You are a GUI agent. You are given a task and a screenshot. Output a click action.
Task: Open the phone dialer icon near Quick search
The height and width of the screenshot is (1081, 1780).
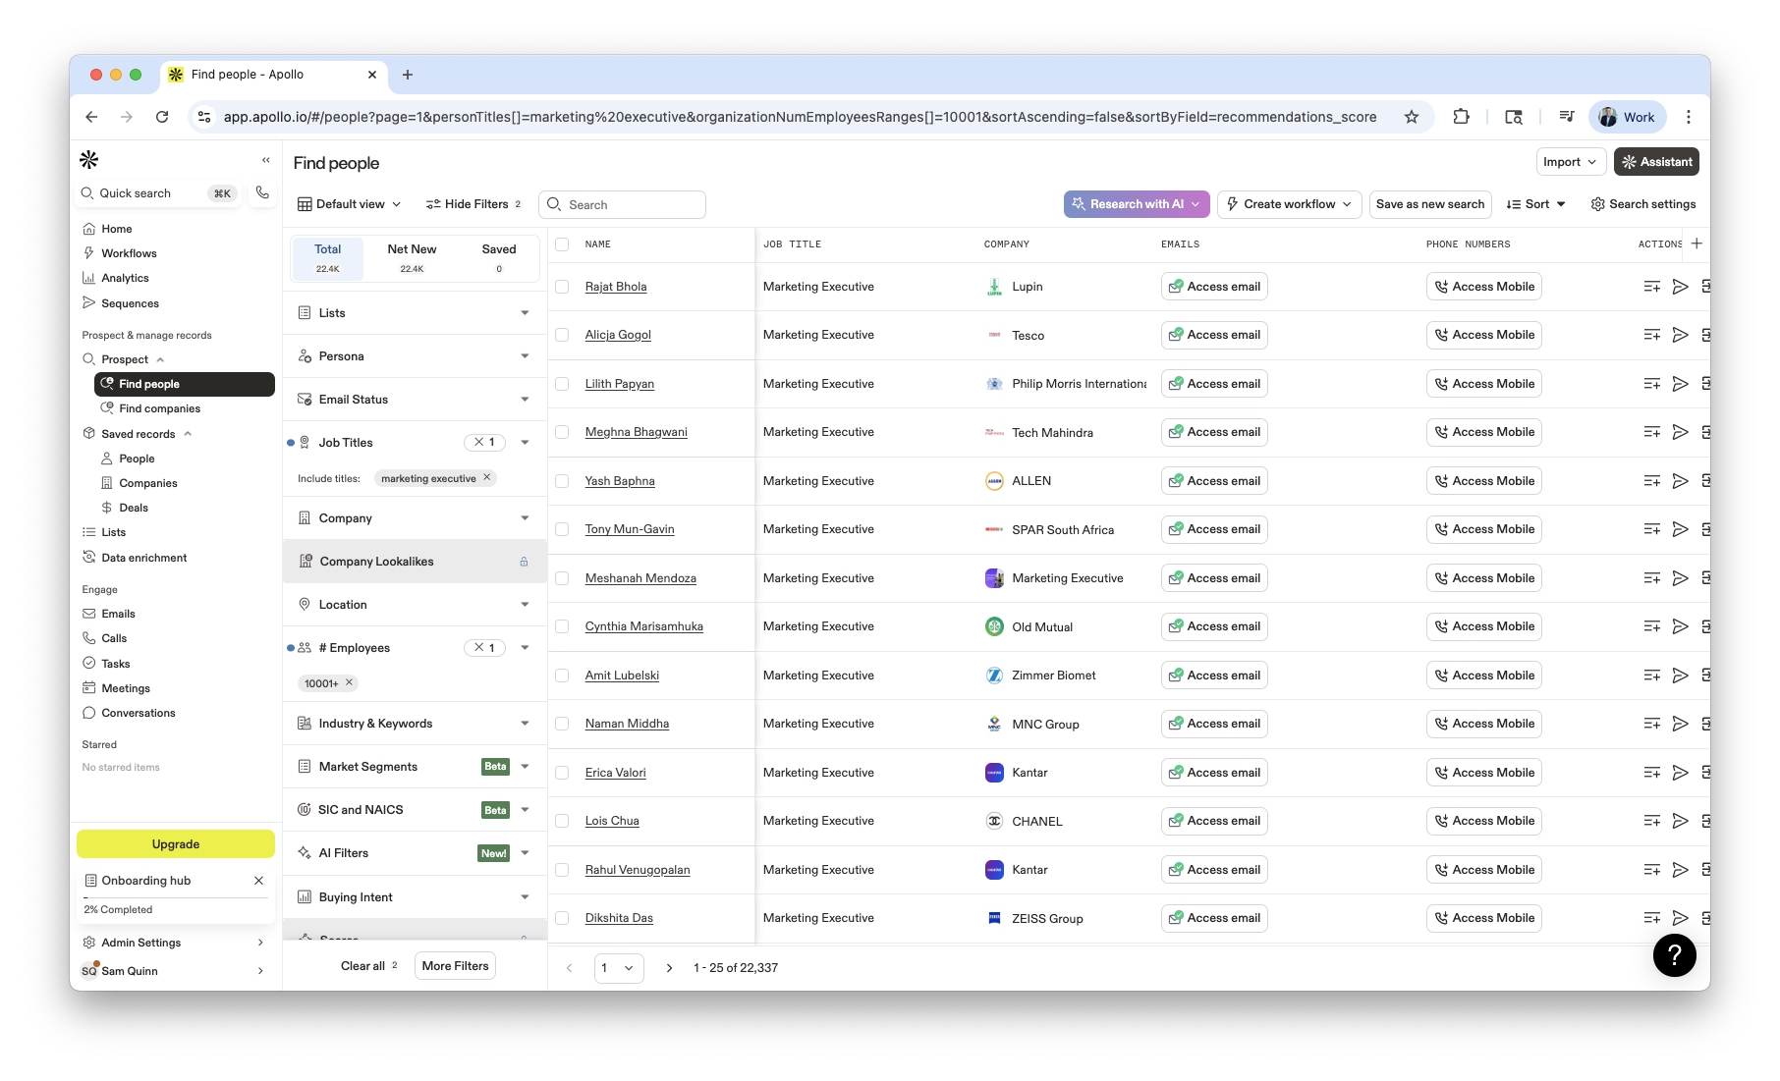[262, 192]
